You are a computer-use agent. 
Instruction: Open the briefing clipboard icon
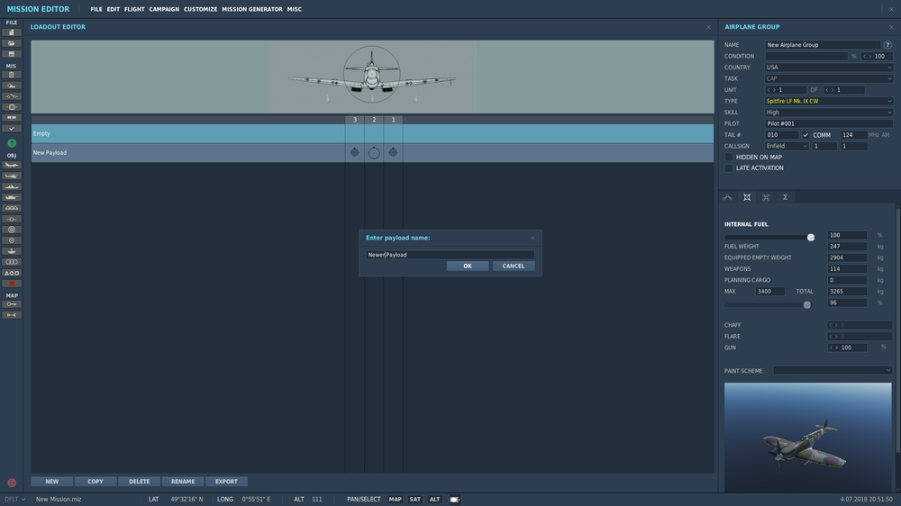(x=12, y=75)
